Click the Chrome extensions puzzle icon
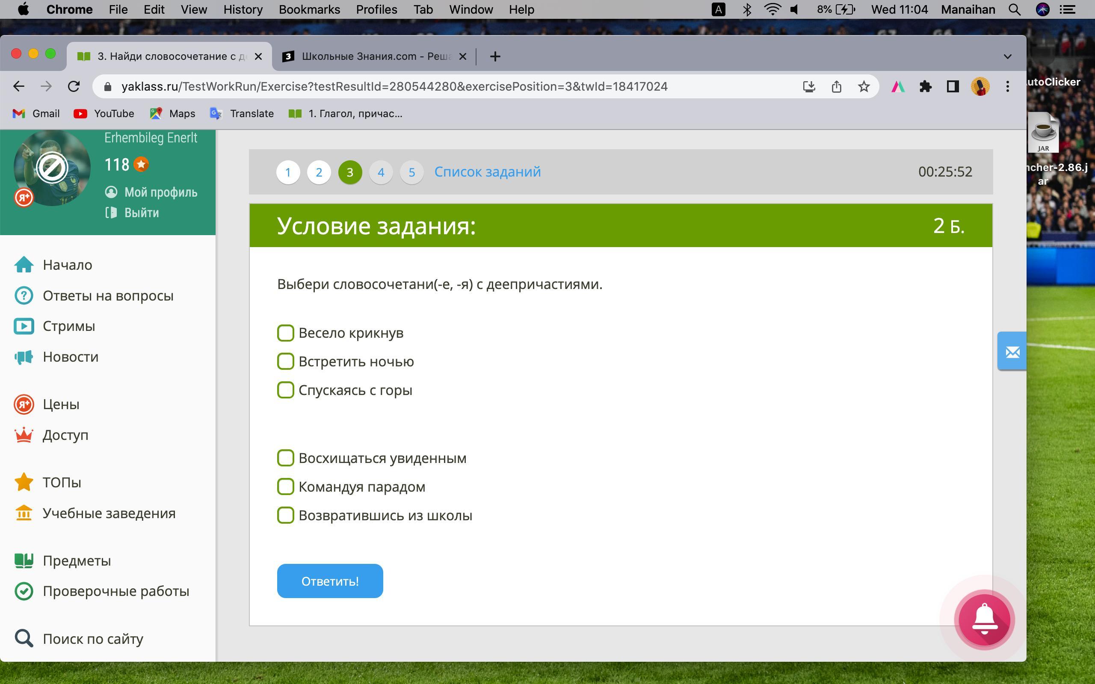 [x=925, y=86]
